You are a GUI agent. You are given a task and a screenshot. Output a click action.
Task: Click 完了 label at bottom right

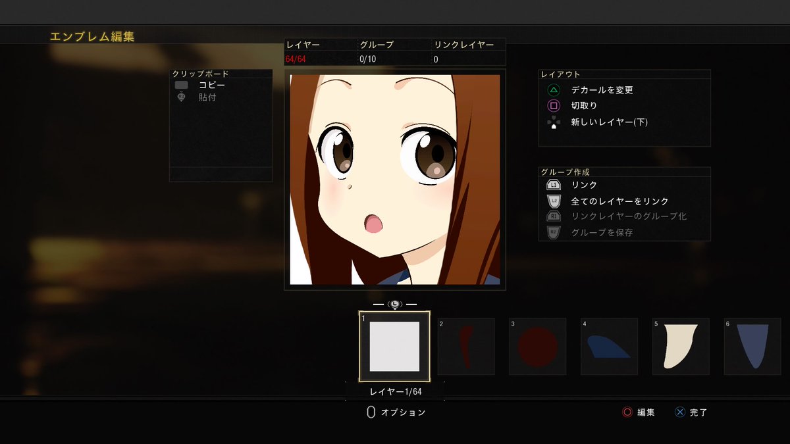click(x=698, y=412)
